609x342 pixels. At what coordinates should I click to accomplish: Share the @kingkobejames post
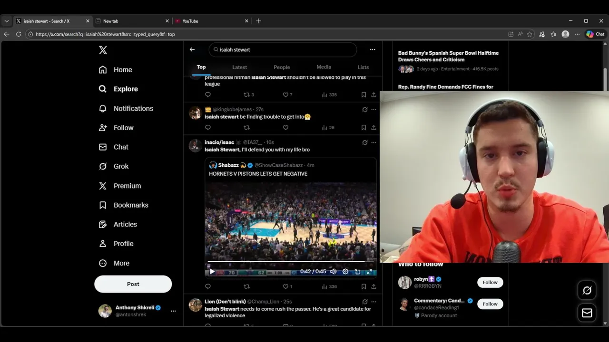tap(373, 127)
